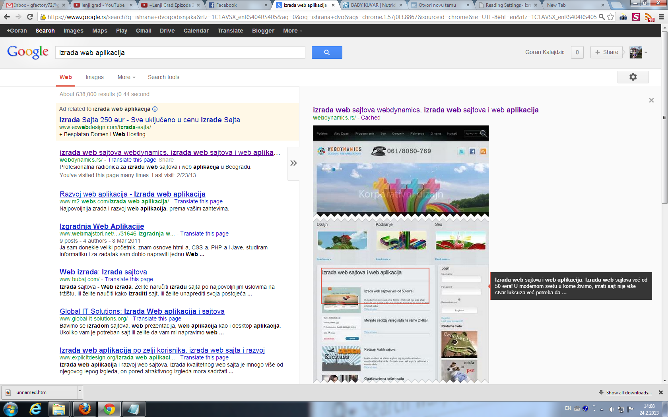This screenshot has width=668, height=417.
Task: Adjust volume via the speaker tray icon
Action: point(611,409)
